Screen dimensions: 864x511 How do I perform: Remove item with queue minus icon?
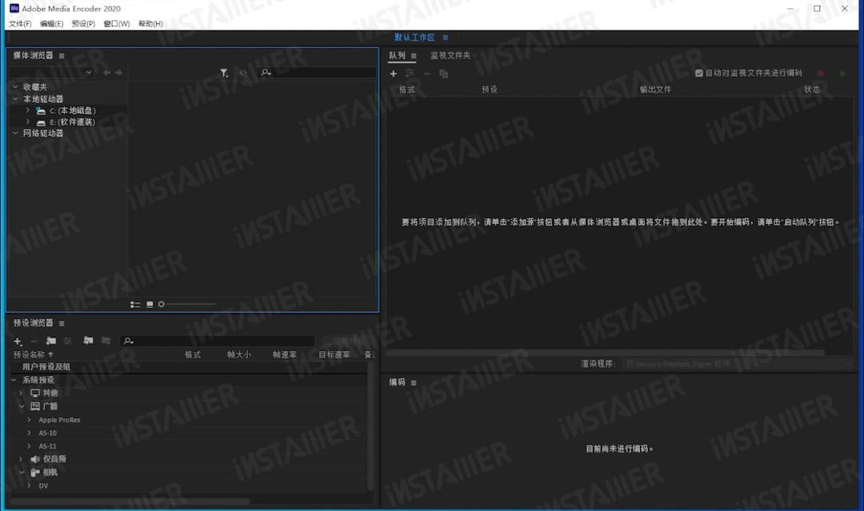pyautogui.click(x=426, y=74)
